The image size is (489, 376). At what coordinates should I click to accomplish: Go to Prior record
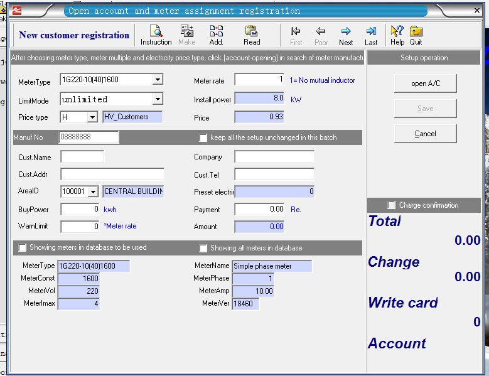coord(321,36)
